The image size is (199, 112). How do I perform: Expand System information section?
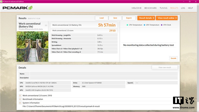pyautogui.click(x=20, y=103)
